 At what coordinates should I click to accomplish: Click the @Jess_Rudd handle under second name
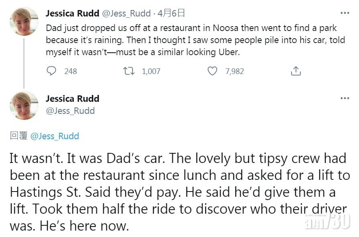70,111
